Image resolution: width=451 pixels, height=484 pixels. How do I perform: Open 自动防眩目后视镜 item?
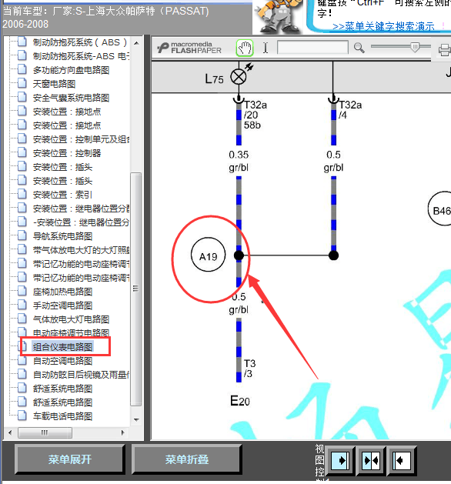point(81,375)
